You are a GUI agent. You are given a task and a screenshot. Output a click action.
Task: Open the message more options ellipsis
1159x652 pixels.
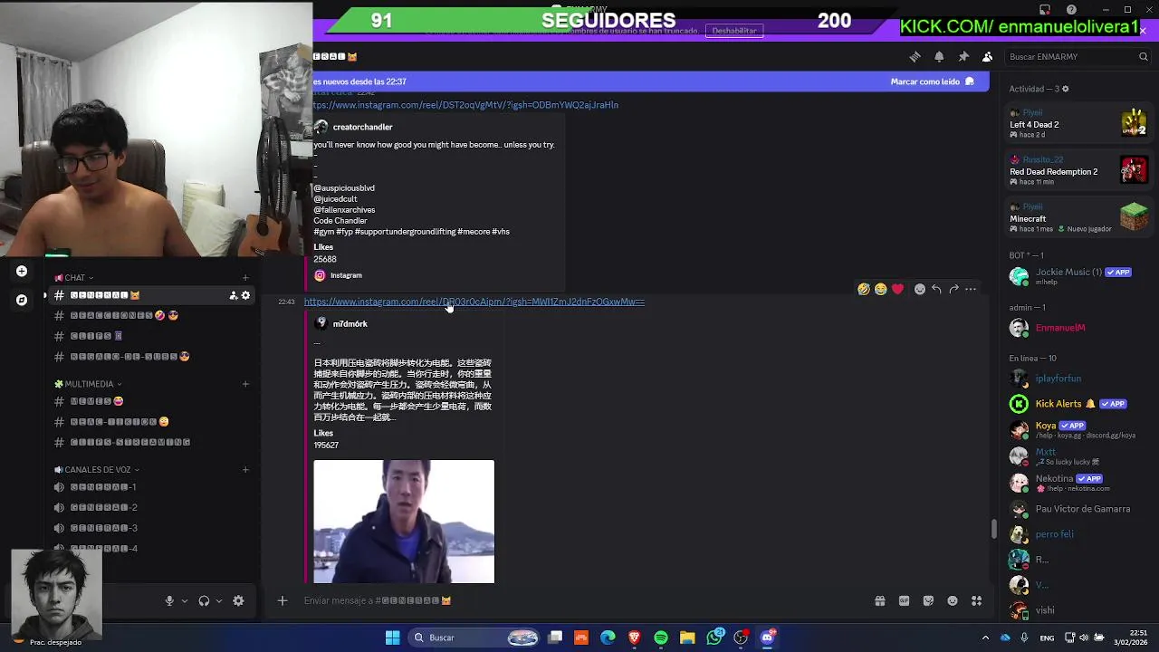click(971, 289)
